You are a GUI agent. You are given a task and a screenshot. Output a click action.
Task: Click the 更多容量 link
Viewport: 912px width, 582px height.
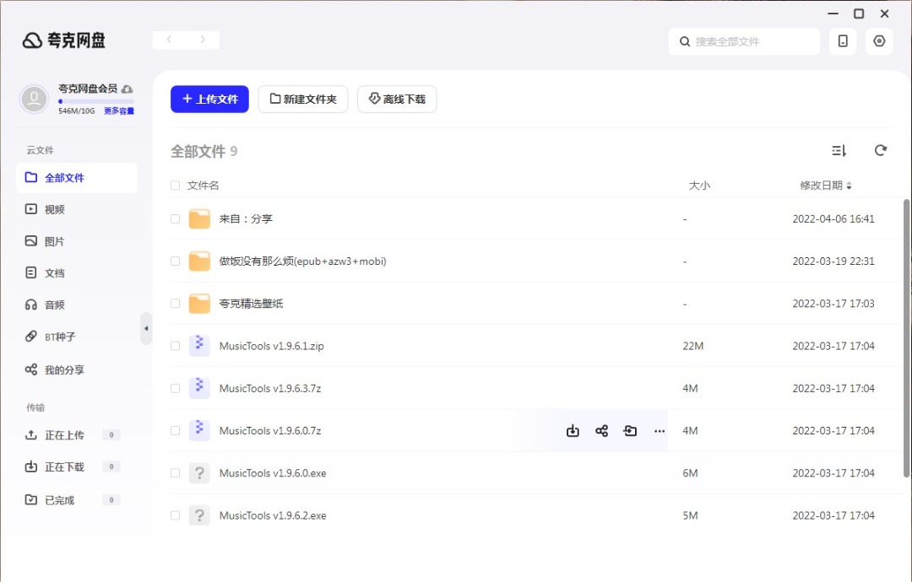[119, 111]
